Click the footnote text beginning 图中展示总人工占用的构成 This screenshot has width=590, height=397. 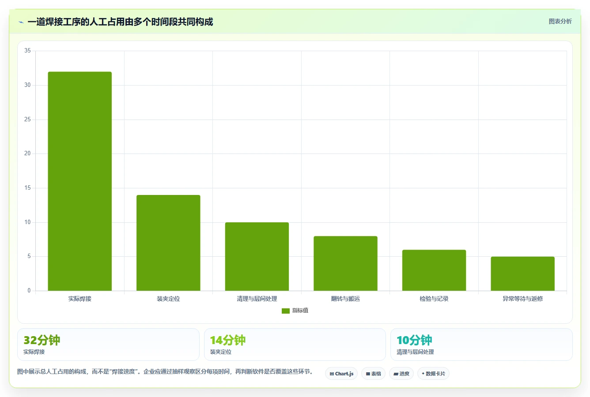[165, 371]
